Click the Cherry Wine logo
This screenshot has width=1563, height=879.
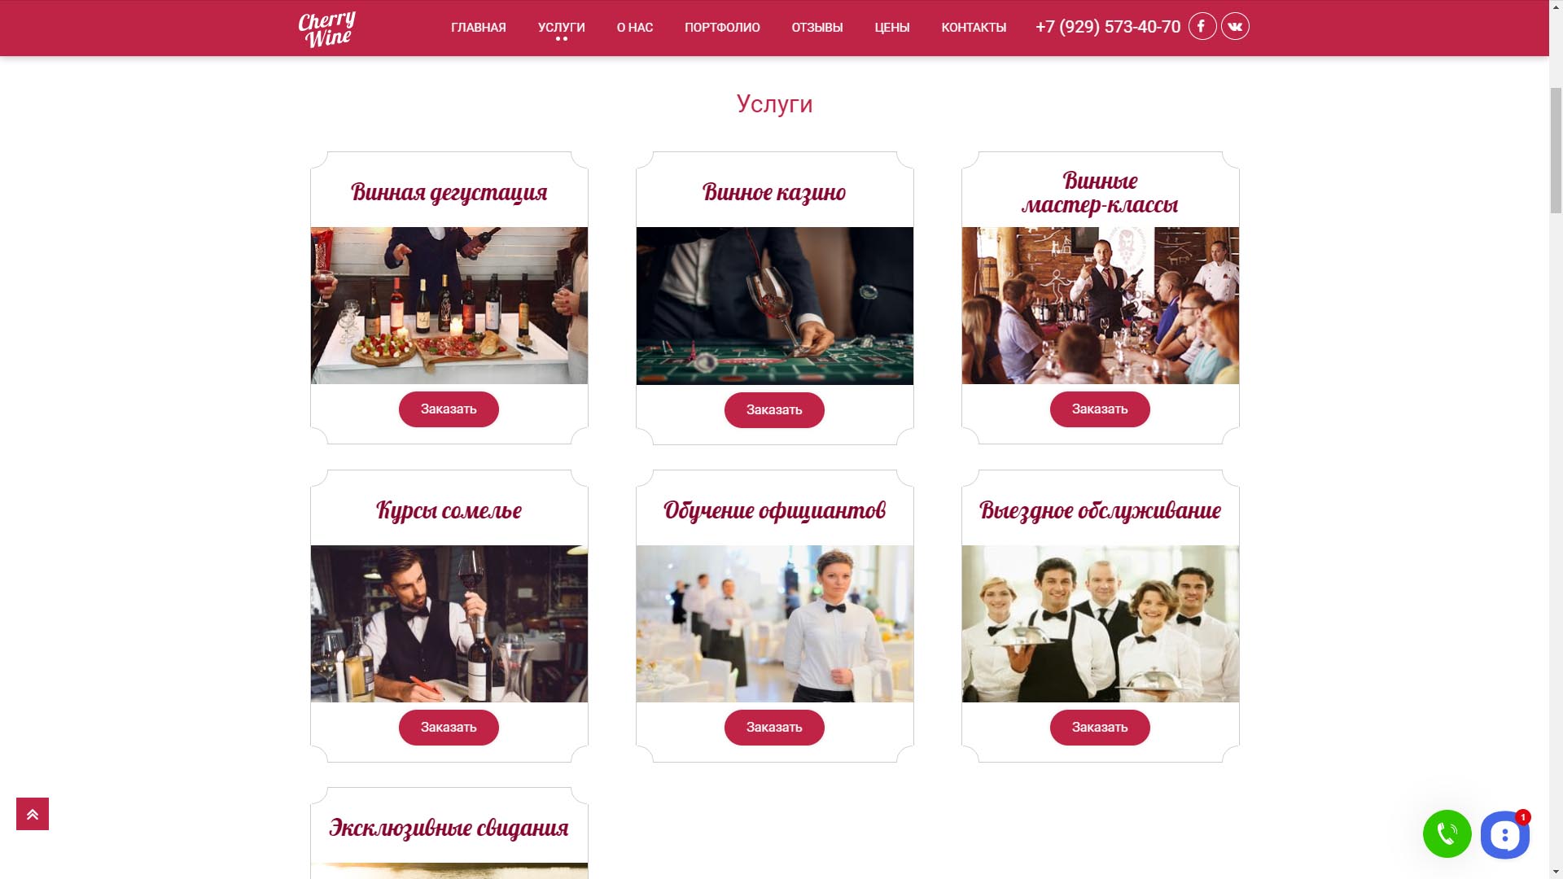coord(327,29)
